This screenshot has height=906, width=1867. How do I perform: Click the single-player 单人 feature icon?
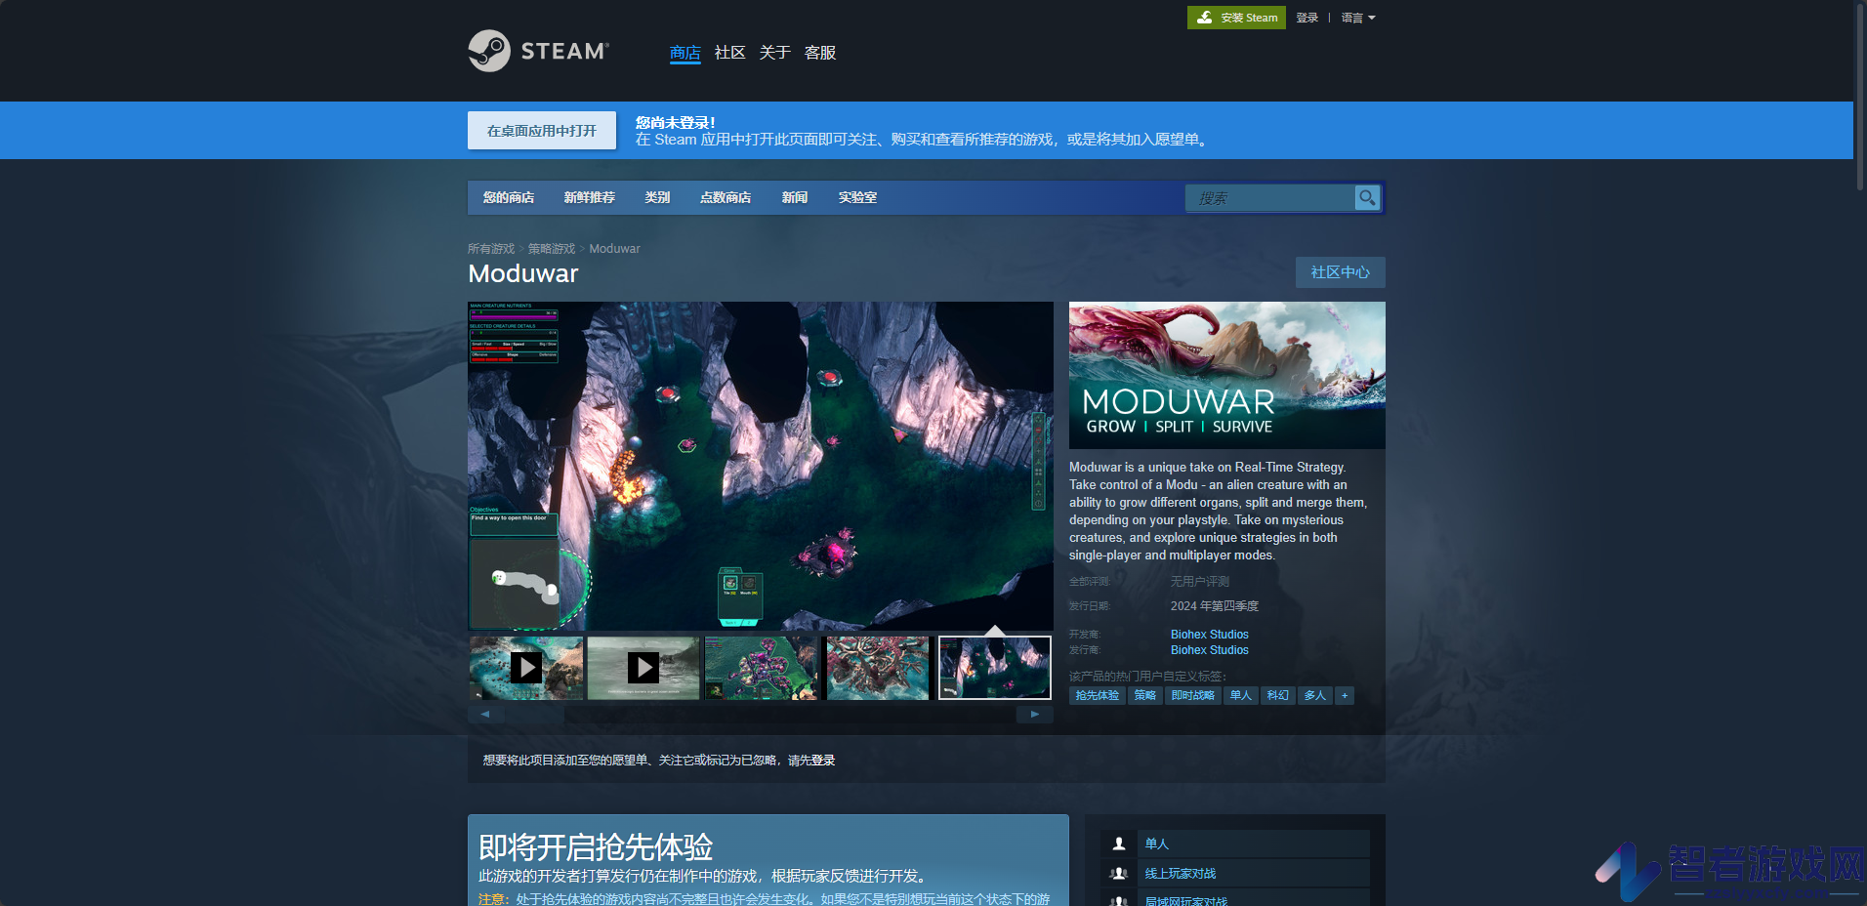click(1119, 844)
